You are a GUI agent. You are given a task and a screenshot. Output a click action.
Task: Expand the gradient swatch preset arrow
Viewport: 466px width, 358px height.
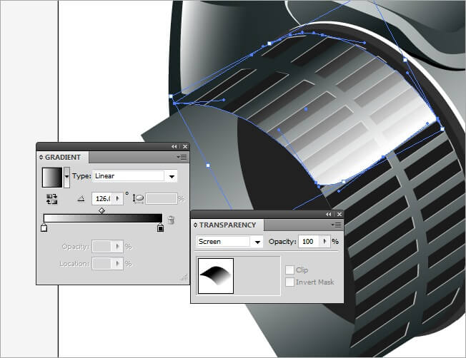[67, 175]
